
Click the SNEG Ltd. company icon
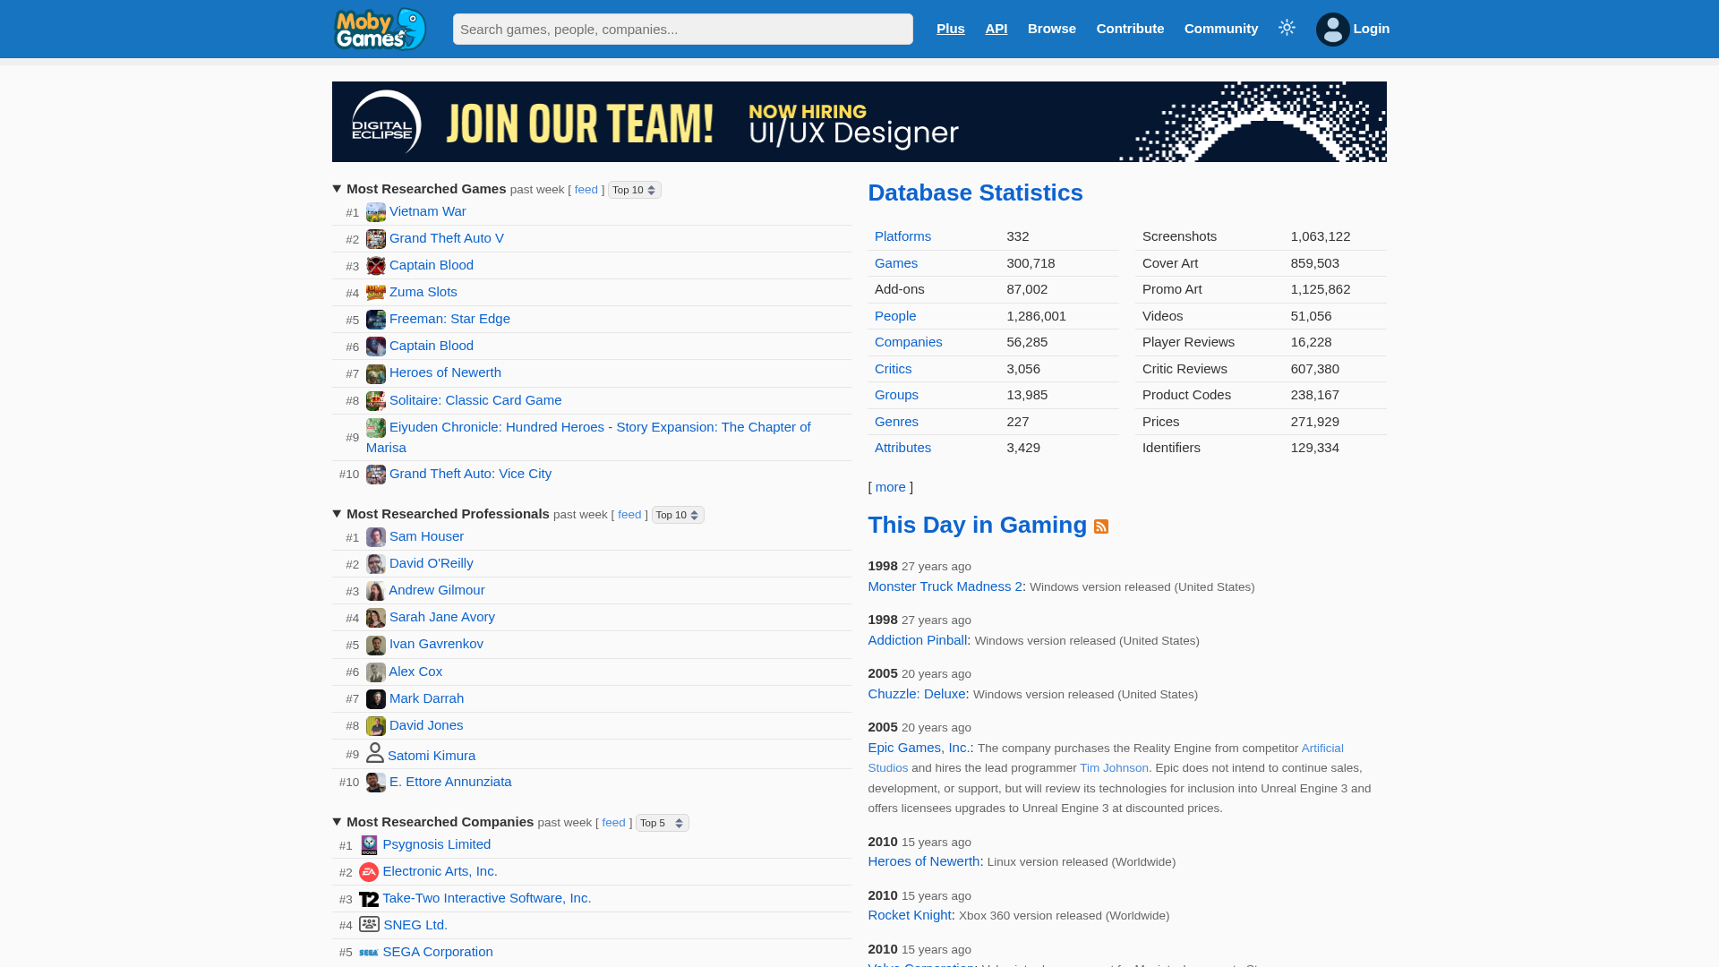(x=369, y=924)
